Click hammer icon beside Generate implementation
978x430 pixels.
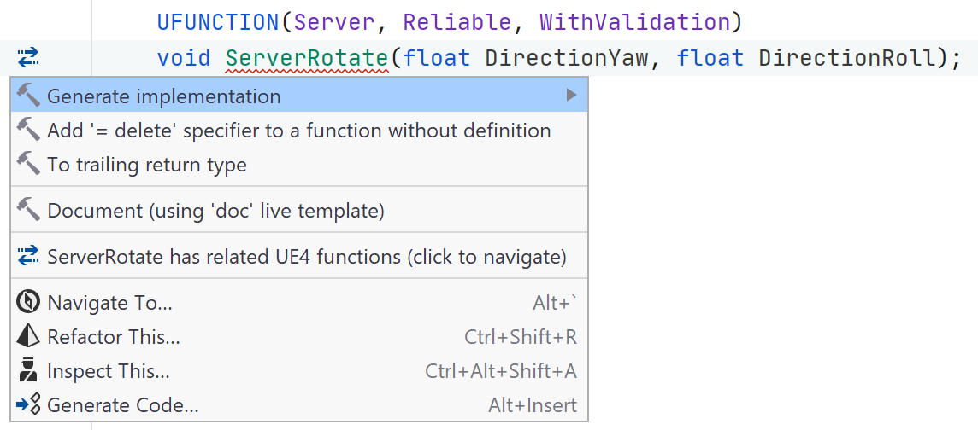coord(28,96)
